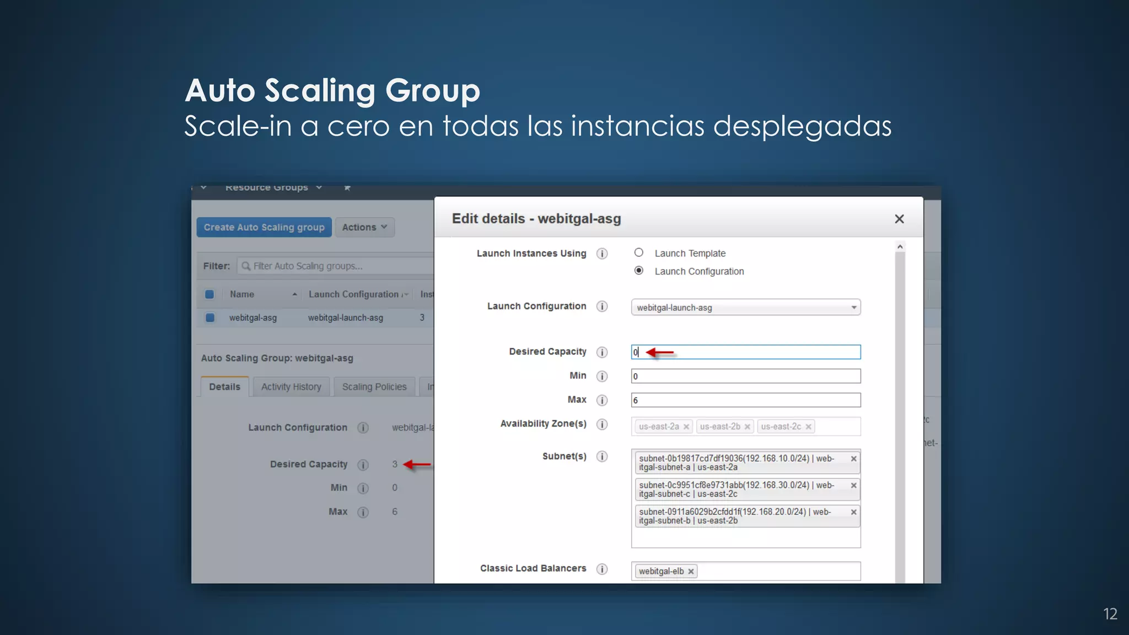This screenshot has width=1129, height=635.
Task: Click webitgal-launch-asg cell in table
Action: pyautogui.click(x=346, y=318)
